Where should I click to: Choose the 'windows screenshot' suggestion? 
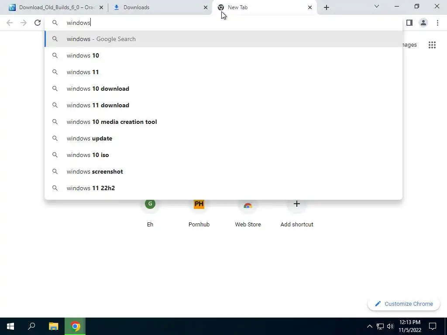223,171
